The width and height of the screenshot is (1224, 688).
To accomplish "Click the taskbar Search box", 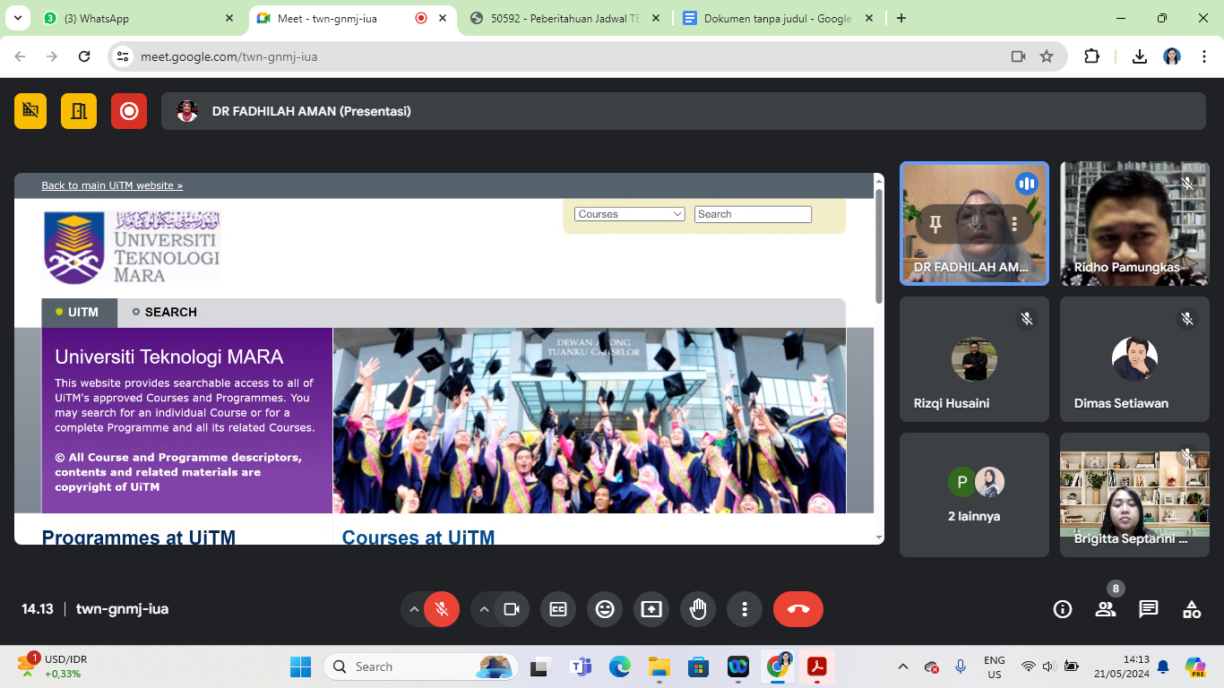I will [x=421, y=666].
